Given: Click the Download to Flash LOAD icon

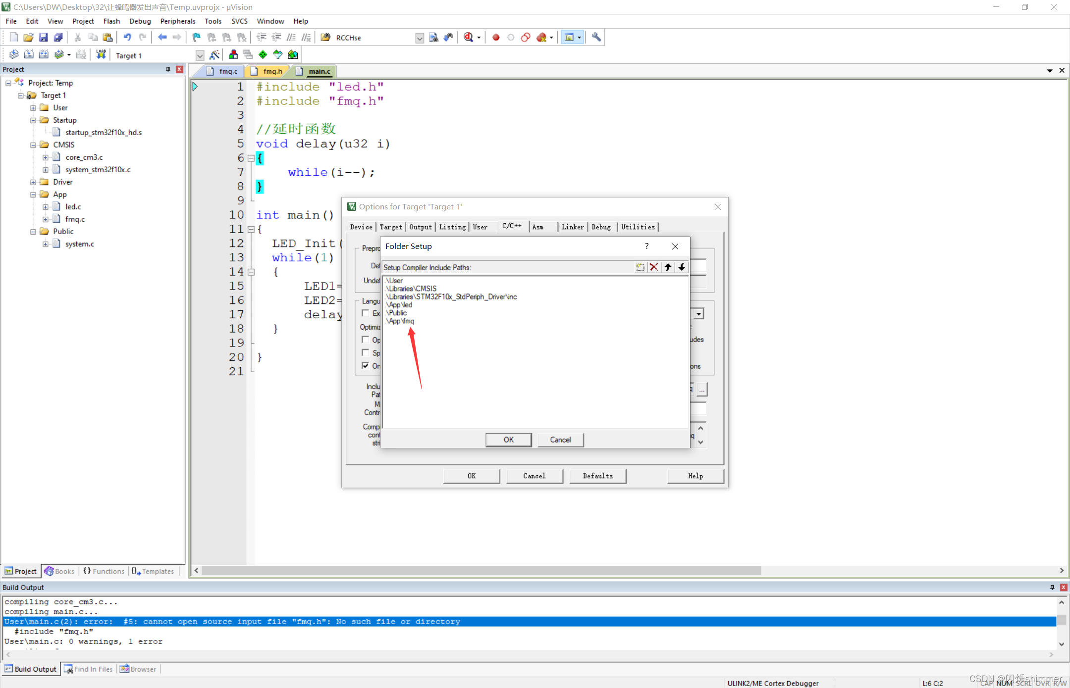Looking at the screenshot, I should 101,54.
